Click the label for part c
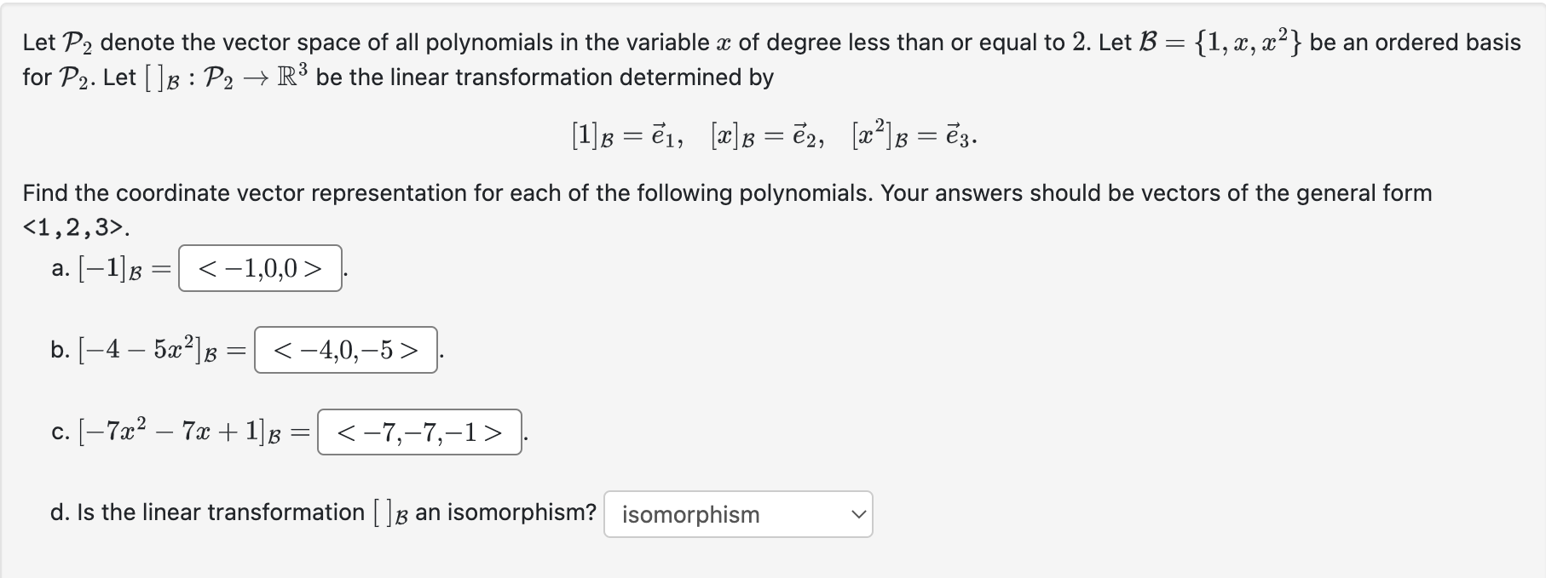The height and width of the screenshot is (578, 1546). tap(60, 433)
